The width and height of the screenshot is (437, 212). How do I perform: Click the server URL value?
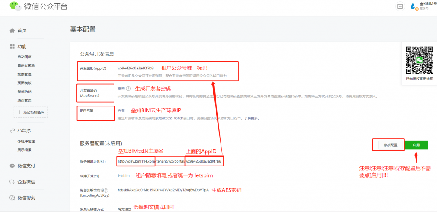pos(169,161)
